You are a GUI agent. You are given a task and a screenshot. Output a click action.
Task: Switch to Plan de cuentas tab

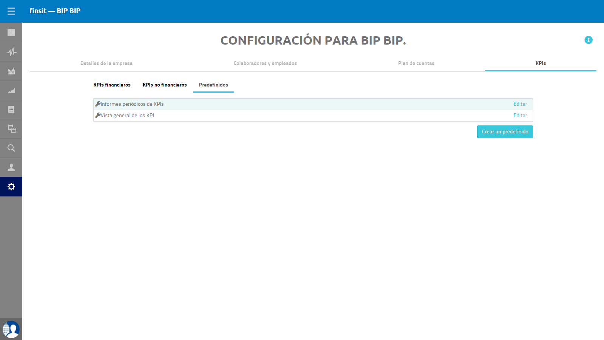[416, 63]
